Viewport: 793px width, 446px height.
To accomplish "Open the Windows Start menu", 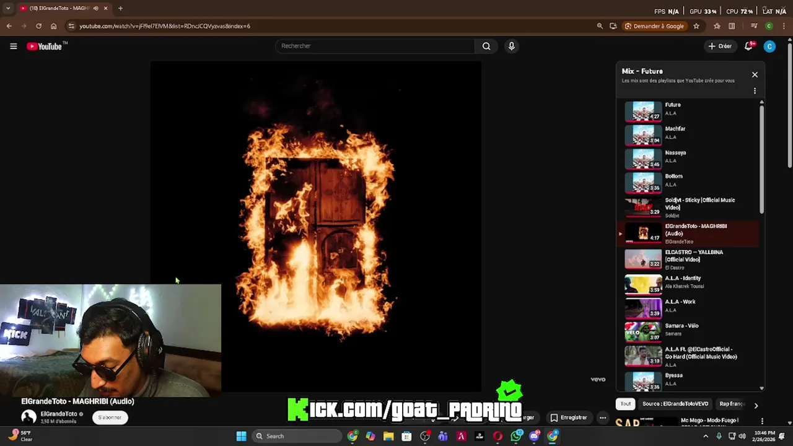I will coord(241,436).
